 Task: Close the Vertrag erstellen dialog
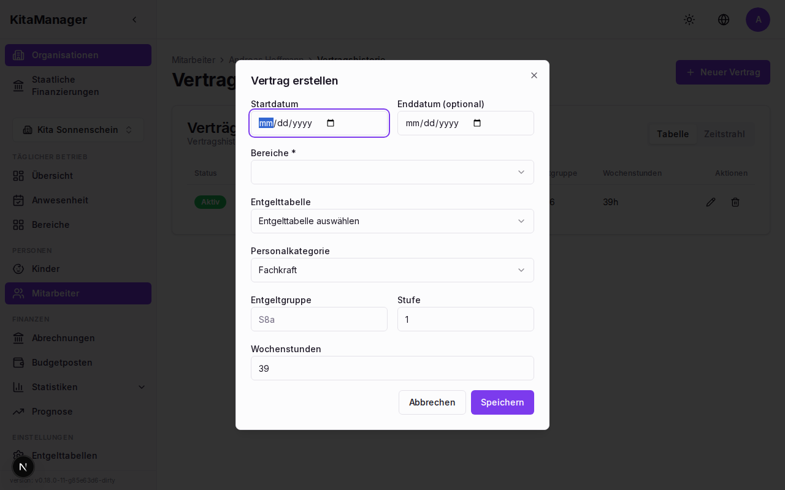click(534, 75)
